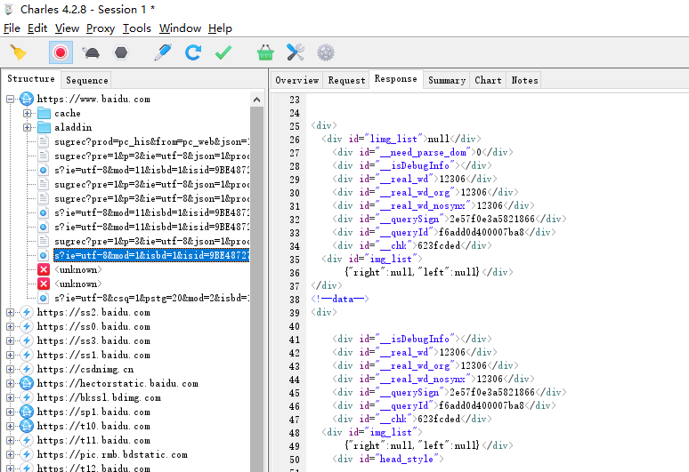The height and width of the screenshot is (472, 689).
Task: Select the second failed <unknown> request icon
Action: 44,284
